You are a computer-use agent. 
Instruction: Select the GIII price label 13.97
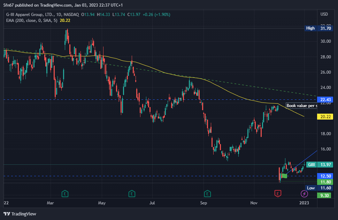[320, 165]
